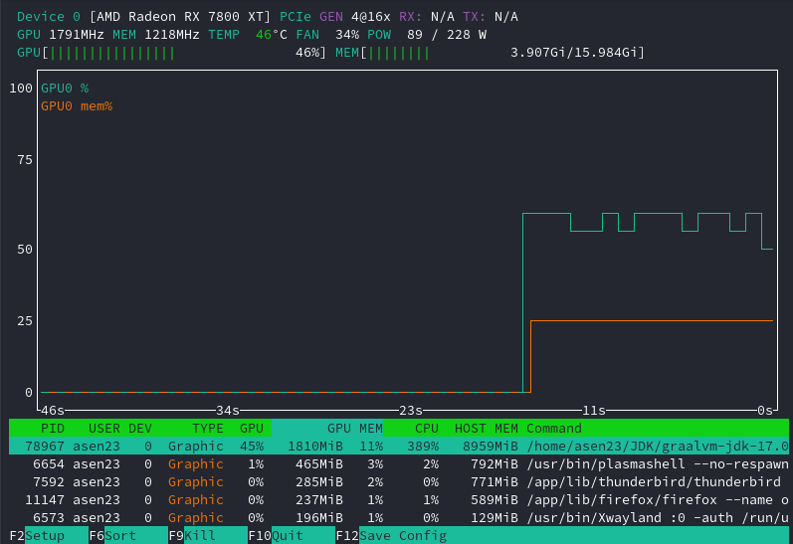793x544 pixels.
Task: Click the AMD Radeon RX 7800 XT name
Action: click(x=180, y=17)
